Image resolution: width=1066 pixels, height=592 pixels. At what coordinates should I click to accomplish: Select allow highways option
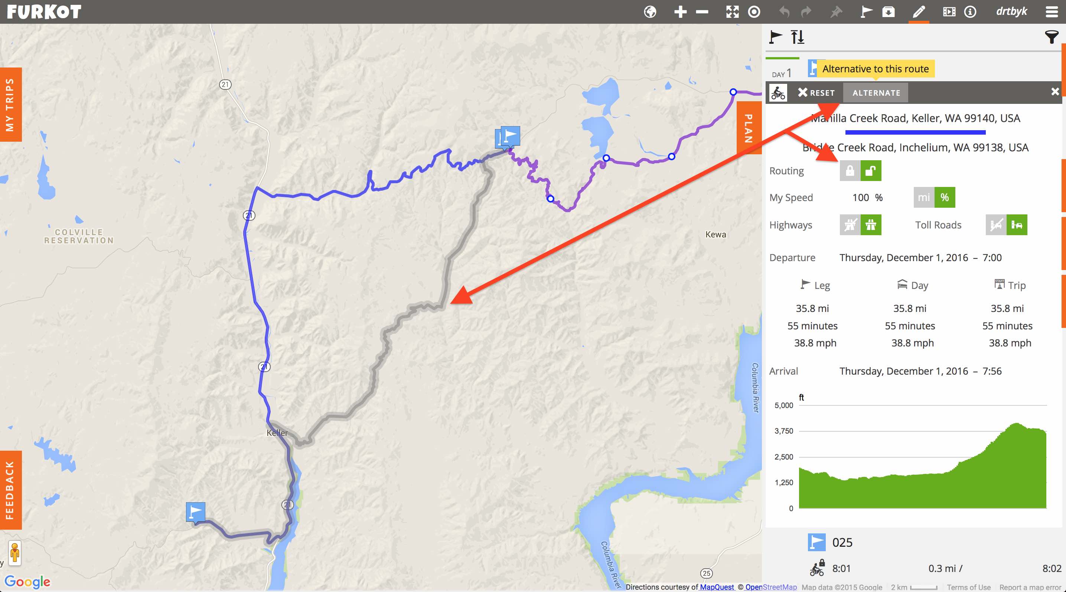871,225
